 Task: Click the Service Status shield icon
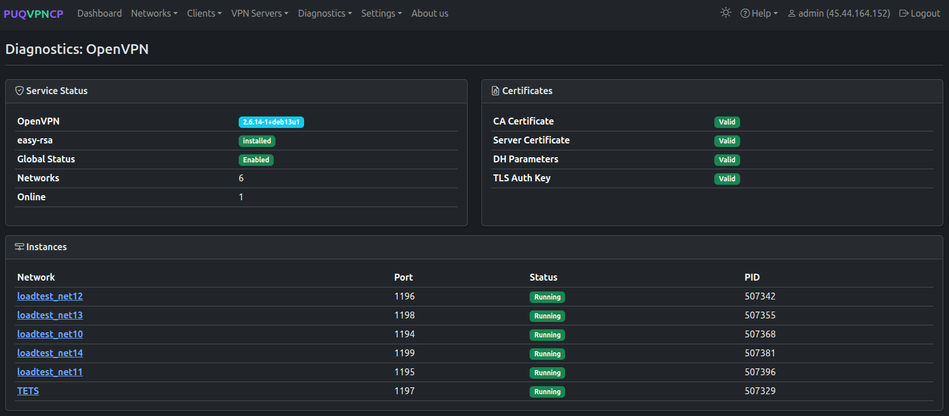coord(20,91)
